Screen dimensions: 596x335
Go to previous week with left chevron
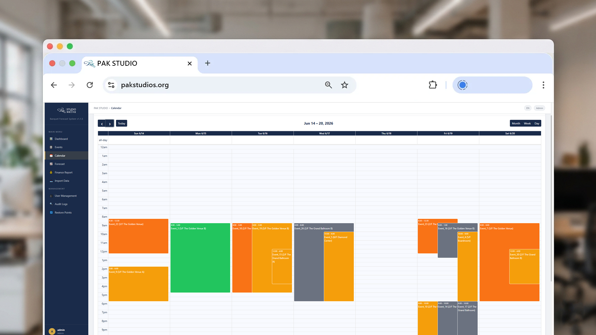[102, 123]
